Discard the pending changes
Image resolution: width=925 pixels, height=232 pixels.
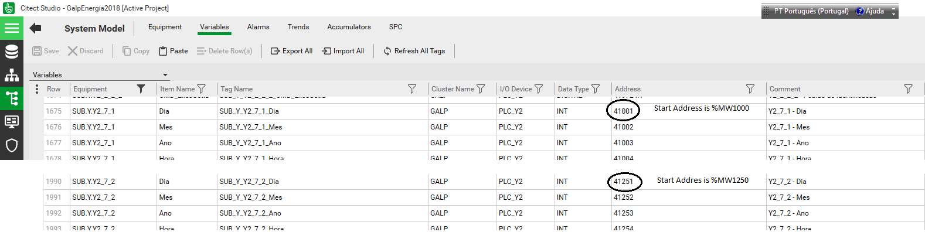click(86, 51)
